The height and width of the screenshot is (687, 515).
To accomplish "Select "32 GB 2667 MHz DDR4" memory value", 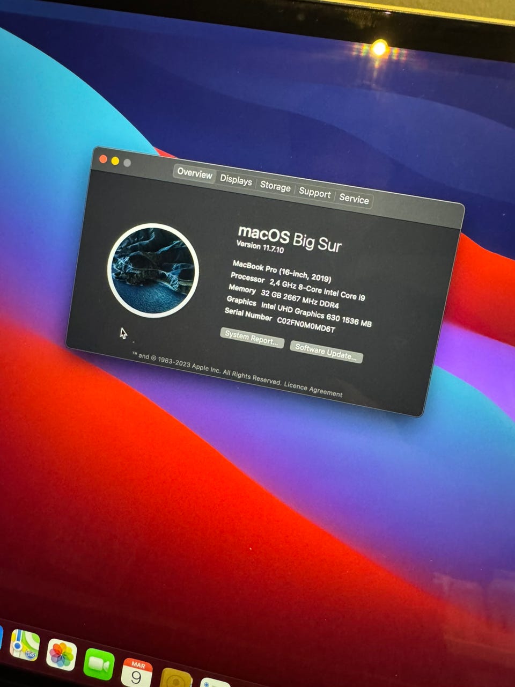I will tap(300, 299).
